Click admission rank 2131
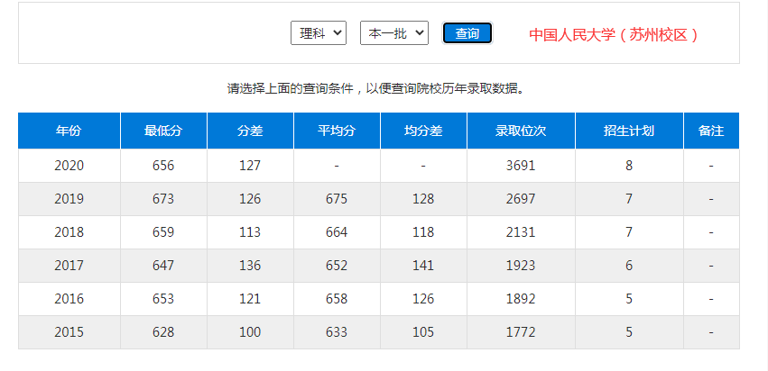768x371 pixels. [521, 232]
